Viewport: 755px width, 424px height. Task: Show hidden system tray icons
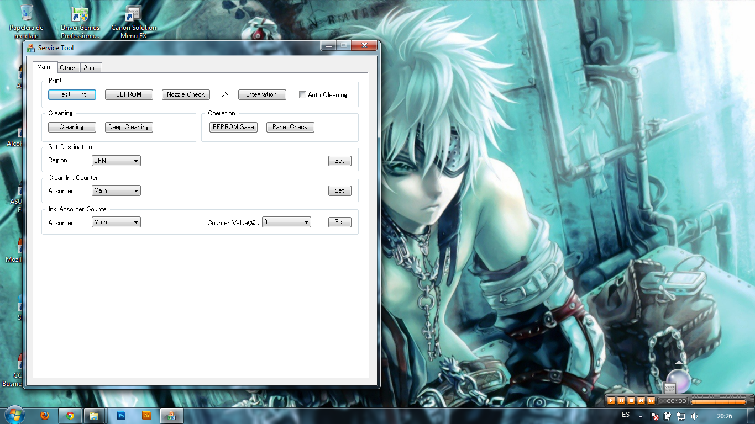coord(641,416)
